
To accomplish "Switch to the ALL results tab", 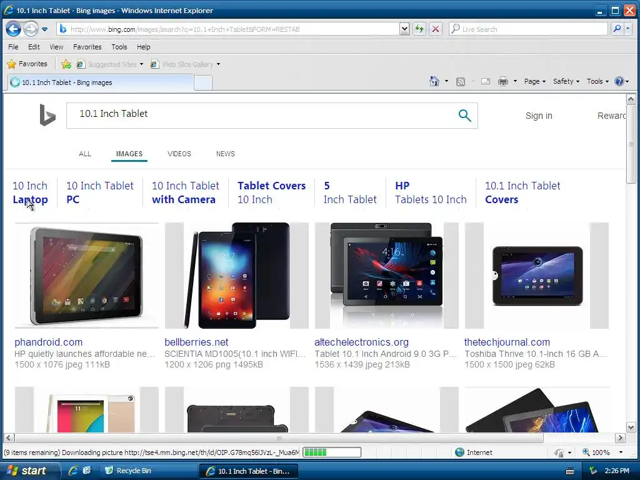I will (x=85, y=154).
